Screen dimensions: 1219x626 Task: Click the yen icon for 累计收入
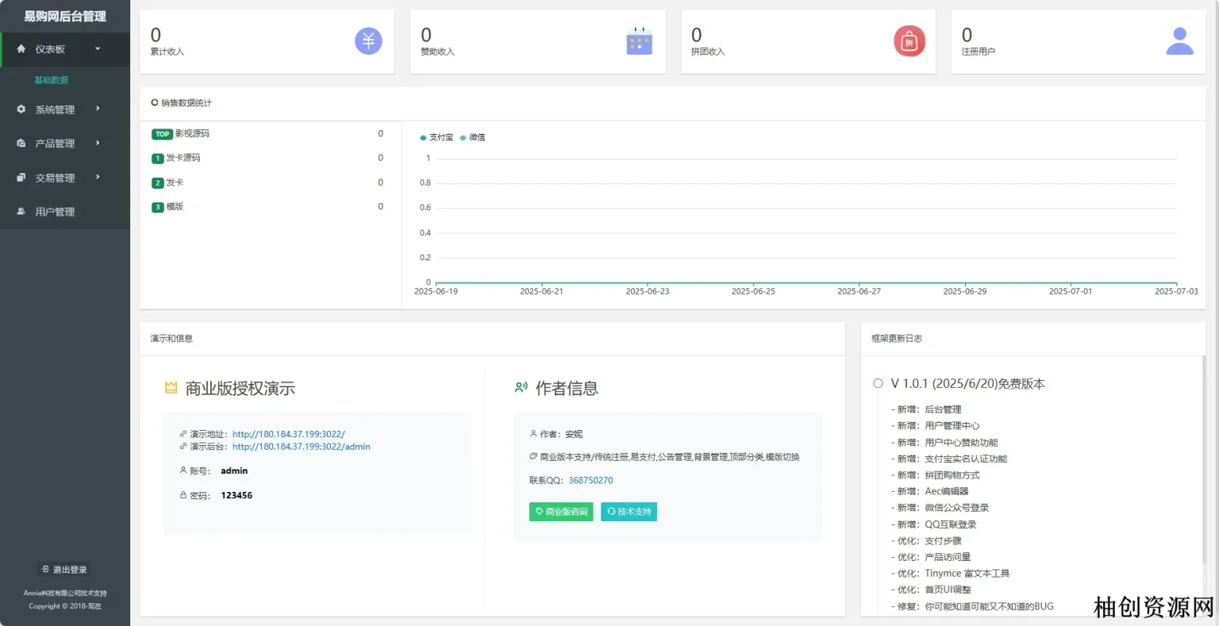click(x=368, y=41)
